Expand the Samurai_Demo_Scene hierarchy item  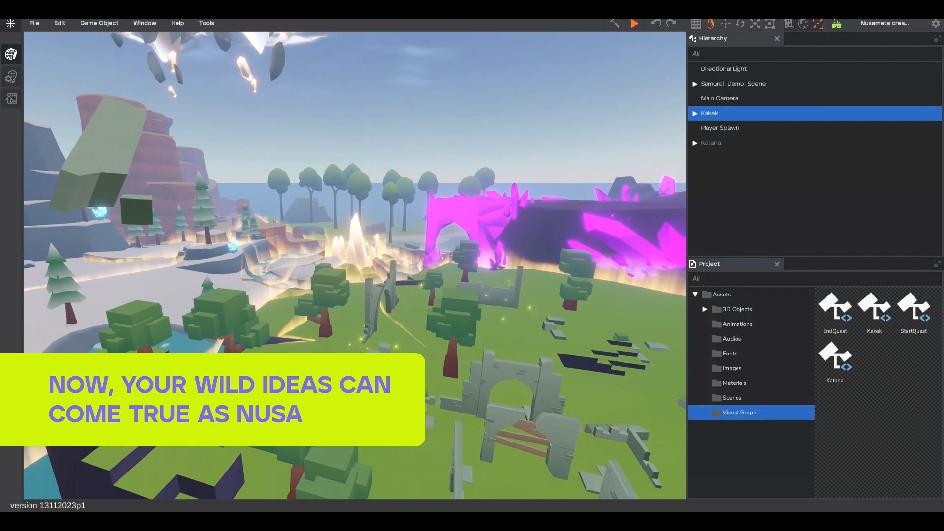(695, 84)
